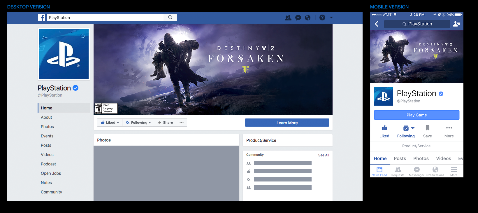Select the mobile Videos tab

[x=444, y=158]
